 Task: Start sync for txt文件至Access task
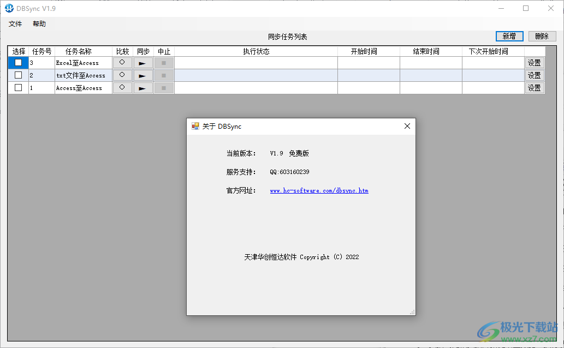tap(143, 75)
